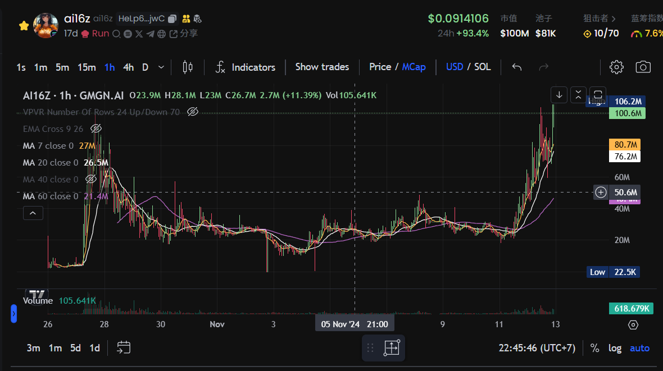Open the Indicators panel via the fx icon
Viewport: 663px width, 371px height.
(x=220, y=67)
